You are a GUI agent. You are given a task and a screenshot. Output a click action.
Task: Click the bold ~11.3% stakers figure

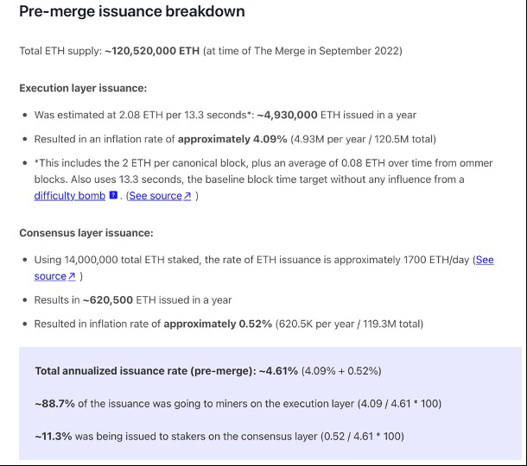[x=54, y=436]
